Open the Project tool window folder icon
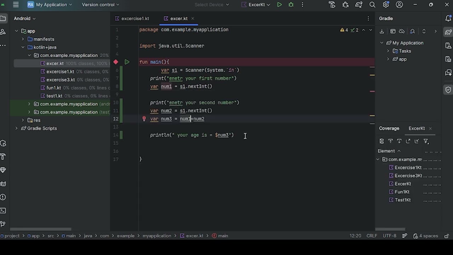This screenshot has height=255, width=453. [3, 18]
